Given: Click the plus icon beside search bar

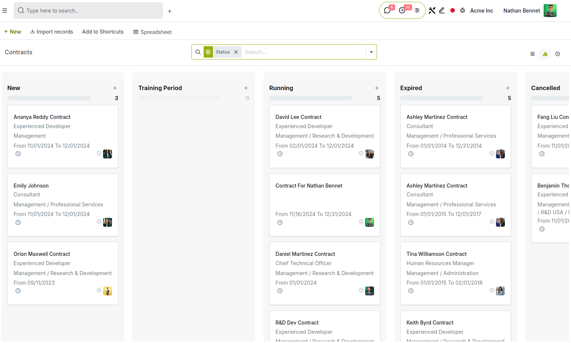Looking at the screenshot, I should (170, 11).
